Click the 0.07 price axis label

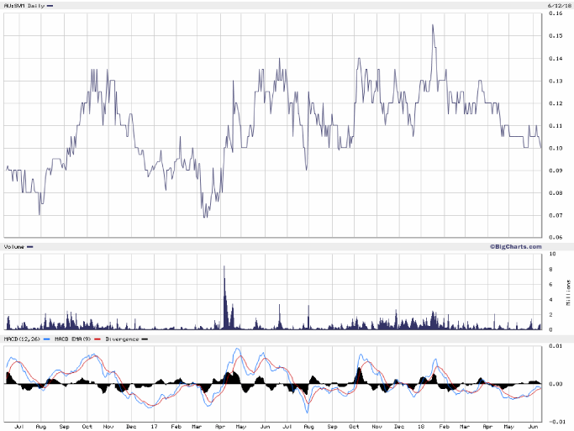[556, 215]
